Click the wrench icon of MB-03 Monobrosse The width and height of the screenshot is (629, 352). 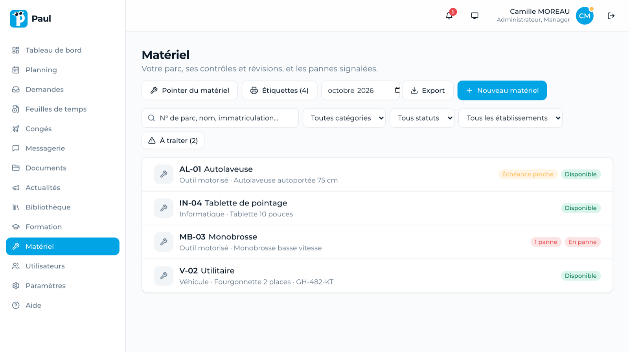click(x=164, y=242)
